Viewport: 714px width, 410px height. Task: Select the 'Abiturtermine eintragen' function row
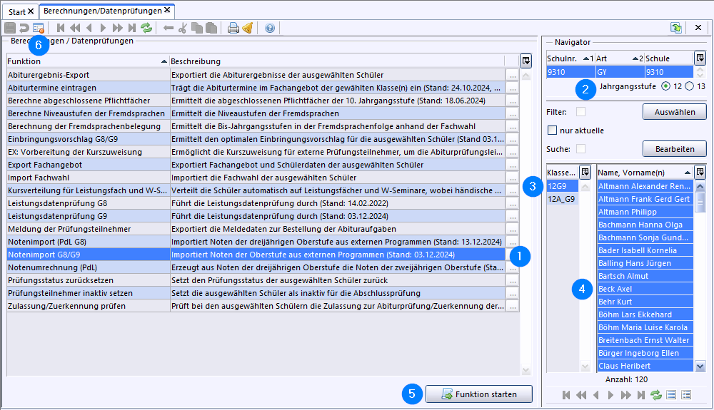(256, 88)
